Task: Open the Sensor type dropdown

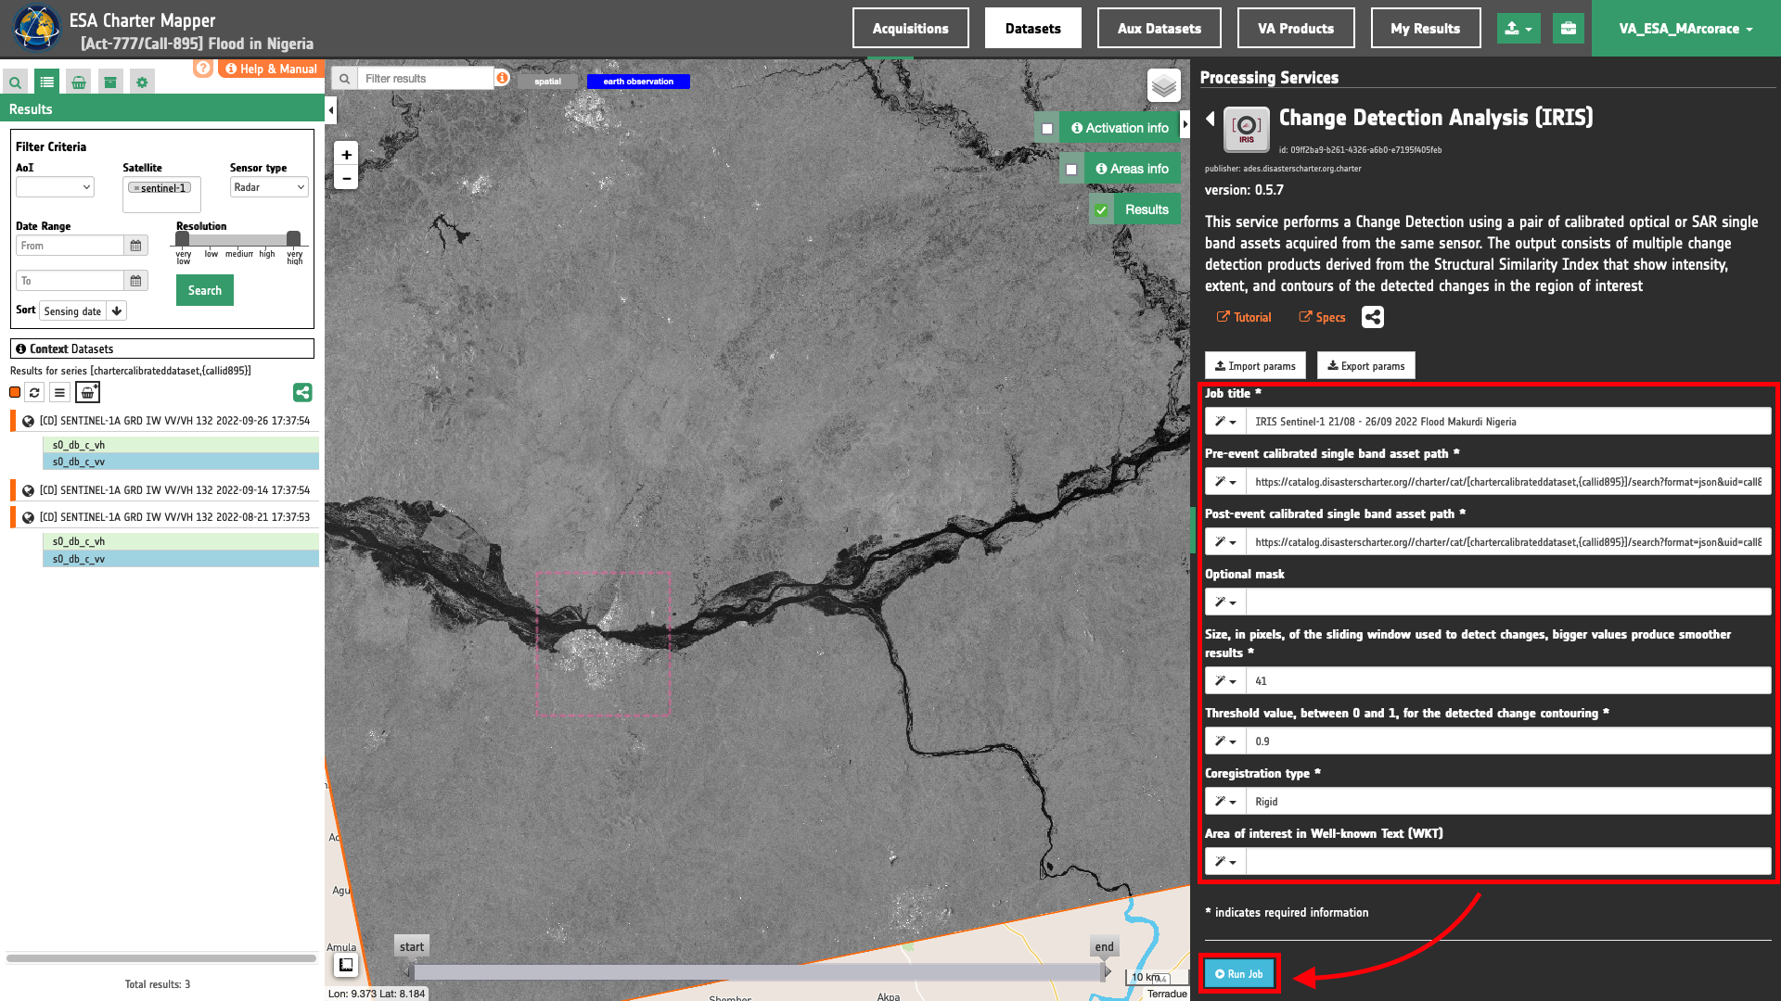Action: pyautogui.click(x=269, y=187)
